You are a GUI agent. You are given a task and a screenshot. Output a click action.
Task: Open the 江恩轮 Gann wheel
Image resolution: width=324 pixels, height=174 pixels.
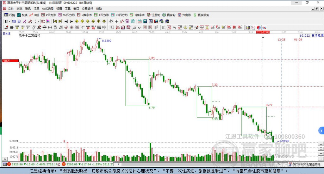pyautogui.click(x=153, y=15)
